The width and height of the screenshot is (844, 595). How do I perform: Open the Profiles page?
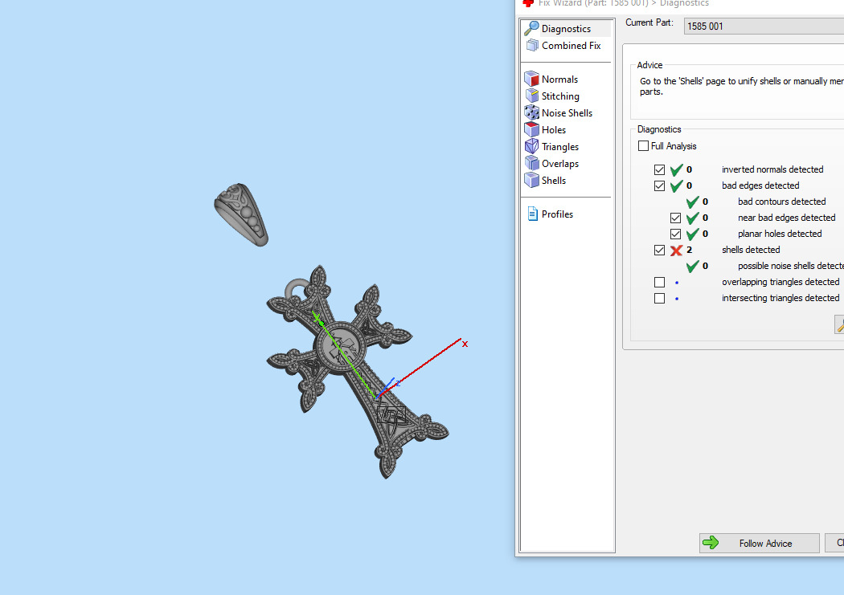point(557,214)
